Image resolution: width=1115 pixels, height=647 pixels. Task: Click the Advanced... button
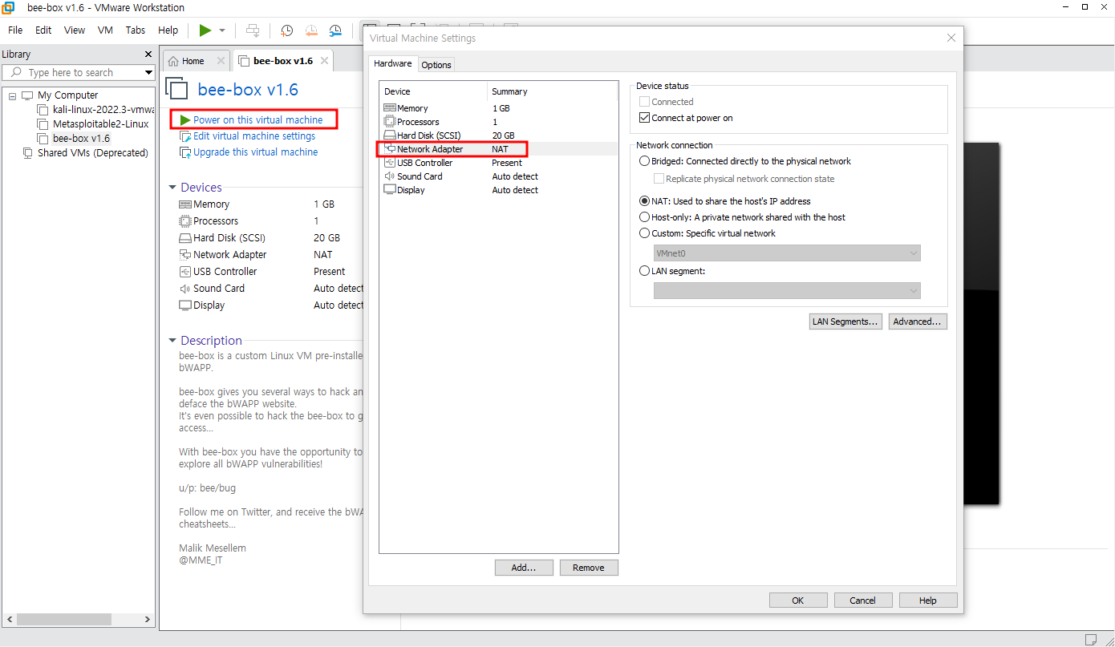(918, 321)
